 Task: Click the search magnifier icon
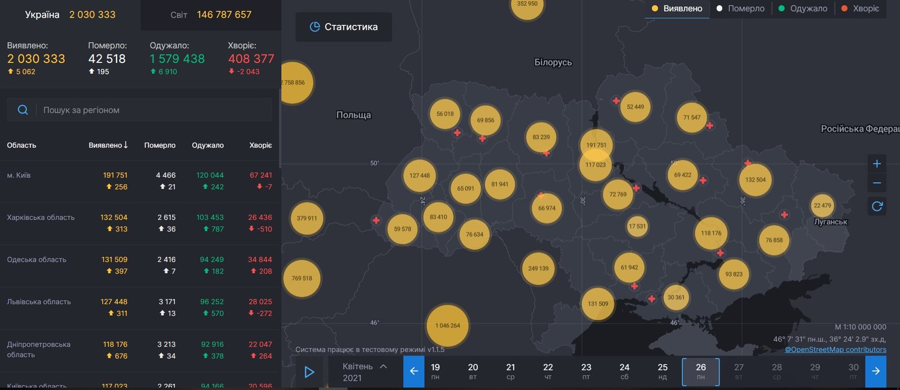click(x=22, y=110)
